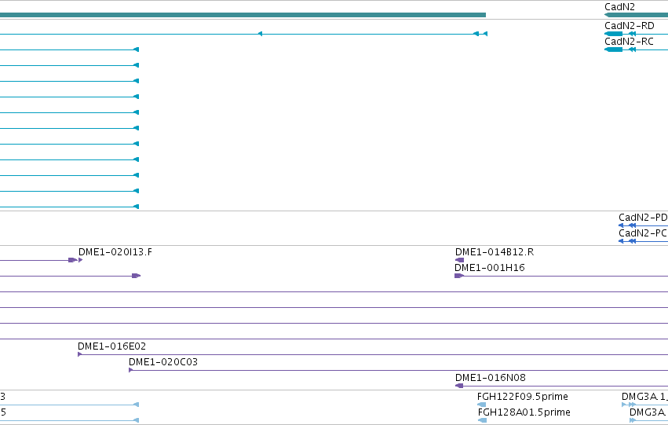Click the DME1-016E02 start arrow glyph
The width and height of the screenshot is (668, 425).
[x=79, y=354]
